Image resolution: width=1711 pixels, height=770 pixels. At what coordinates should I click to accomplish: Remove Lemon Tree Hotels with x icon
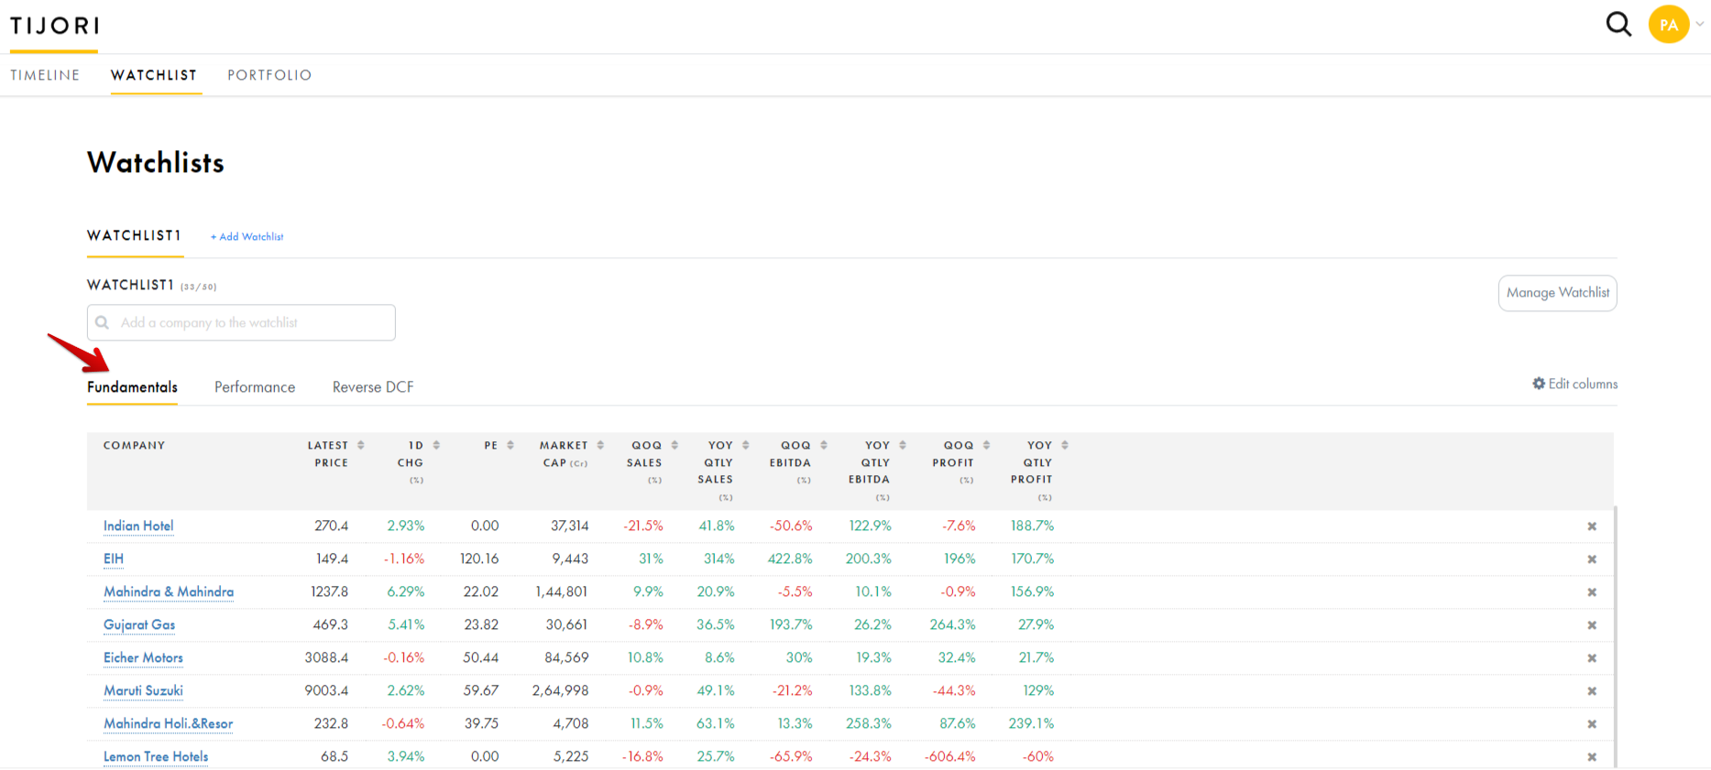coord(1592,757)
